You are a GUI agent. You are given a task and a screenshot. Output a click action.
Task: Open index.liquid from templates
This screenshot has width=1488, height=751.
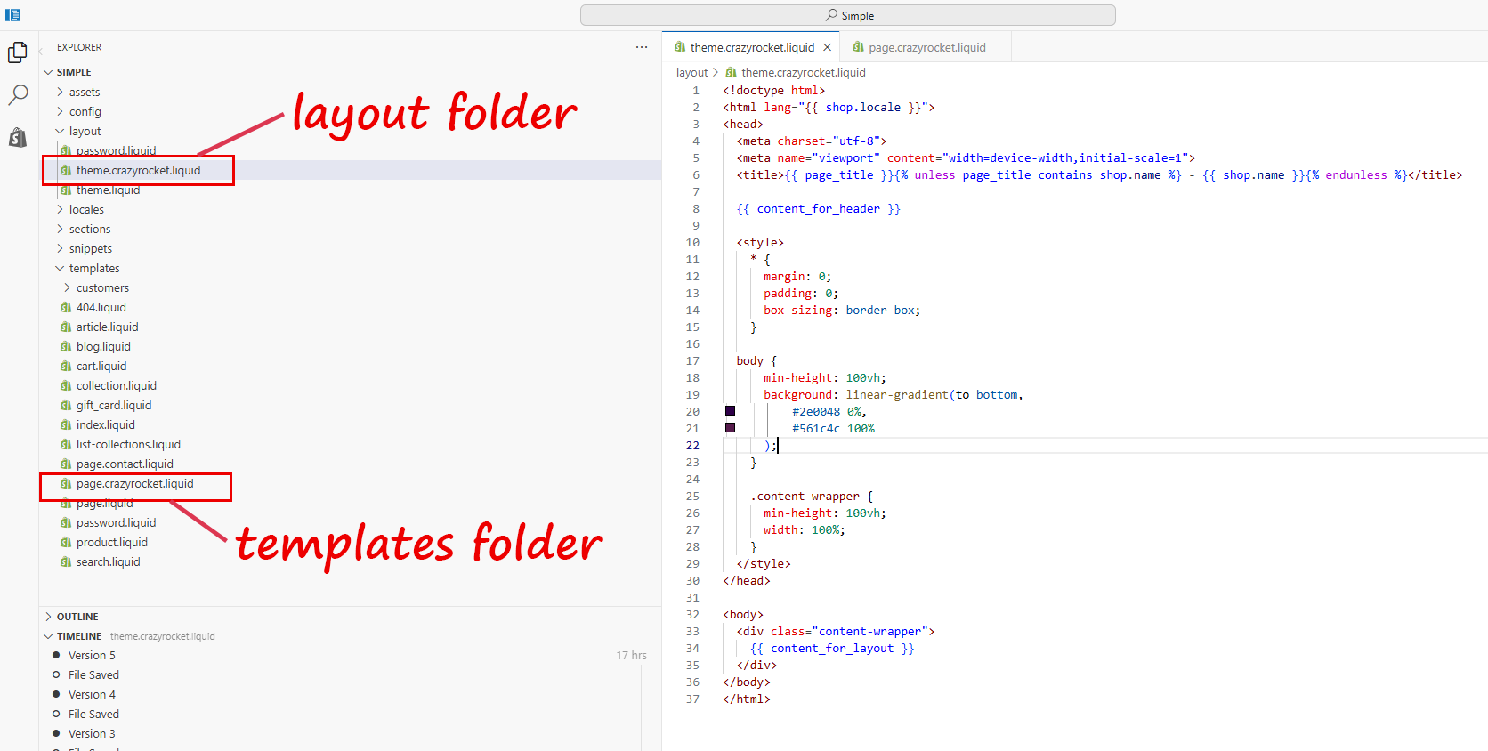[105, 425]
